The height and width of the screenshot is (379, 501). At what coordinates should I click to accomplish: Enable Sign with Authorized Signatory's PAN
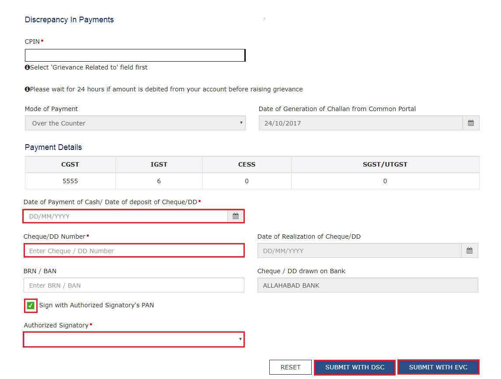[30, 305]
